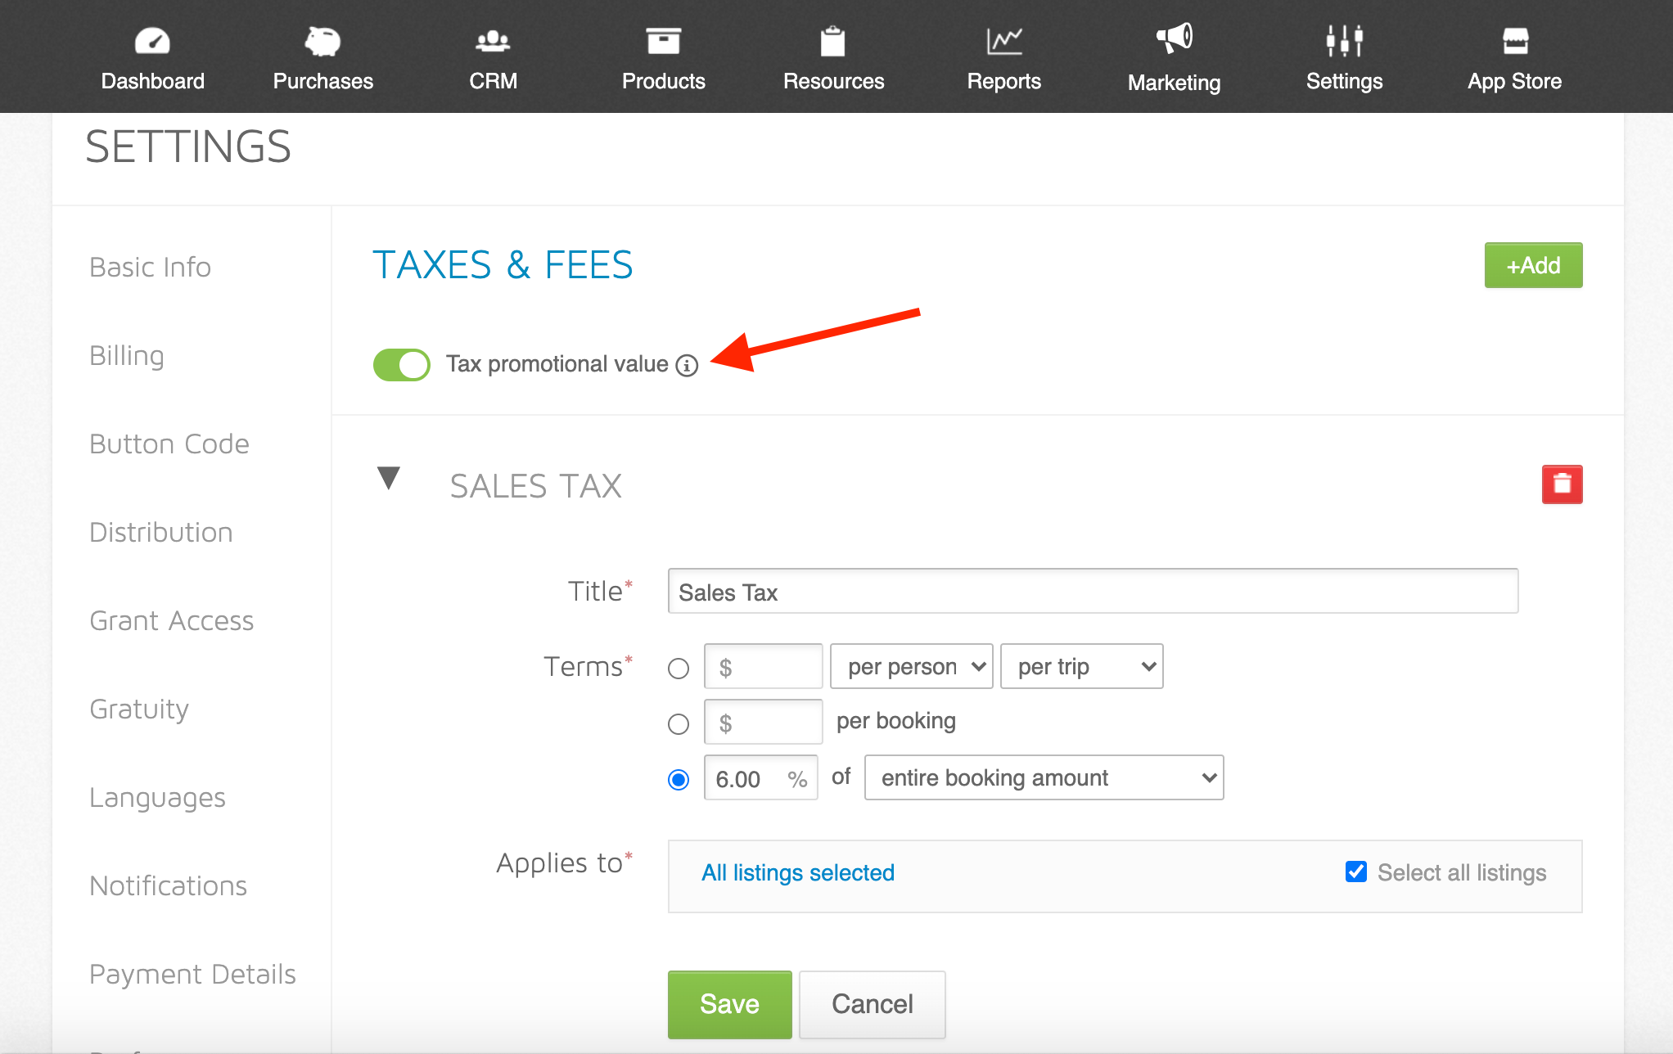Image resolution: width=1673 pixels, height=1054 pixels.
Task: Open Notifications settings section
Action: click(168, 885)
